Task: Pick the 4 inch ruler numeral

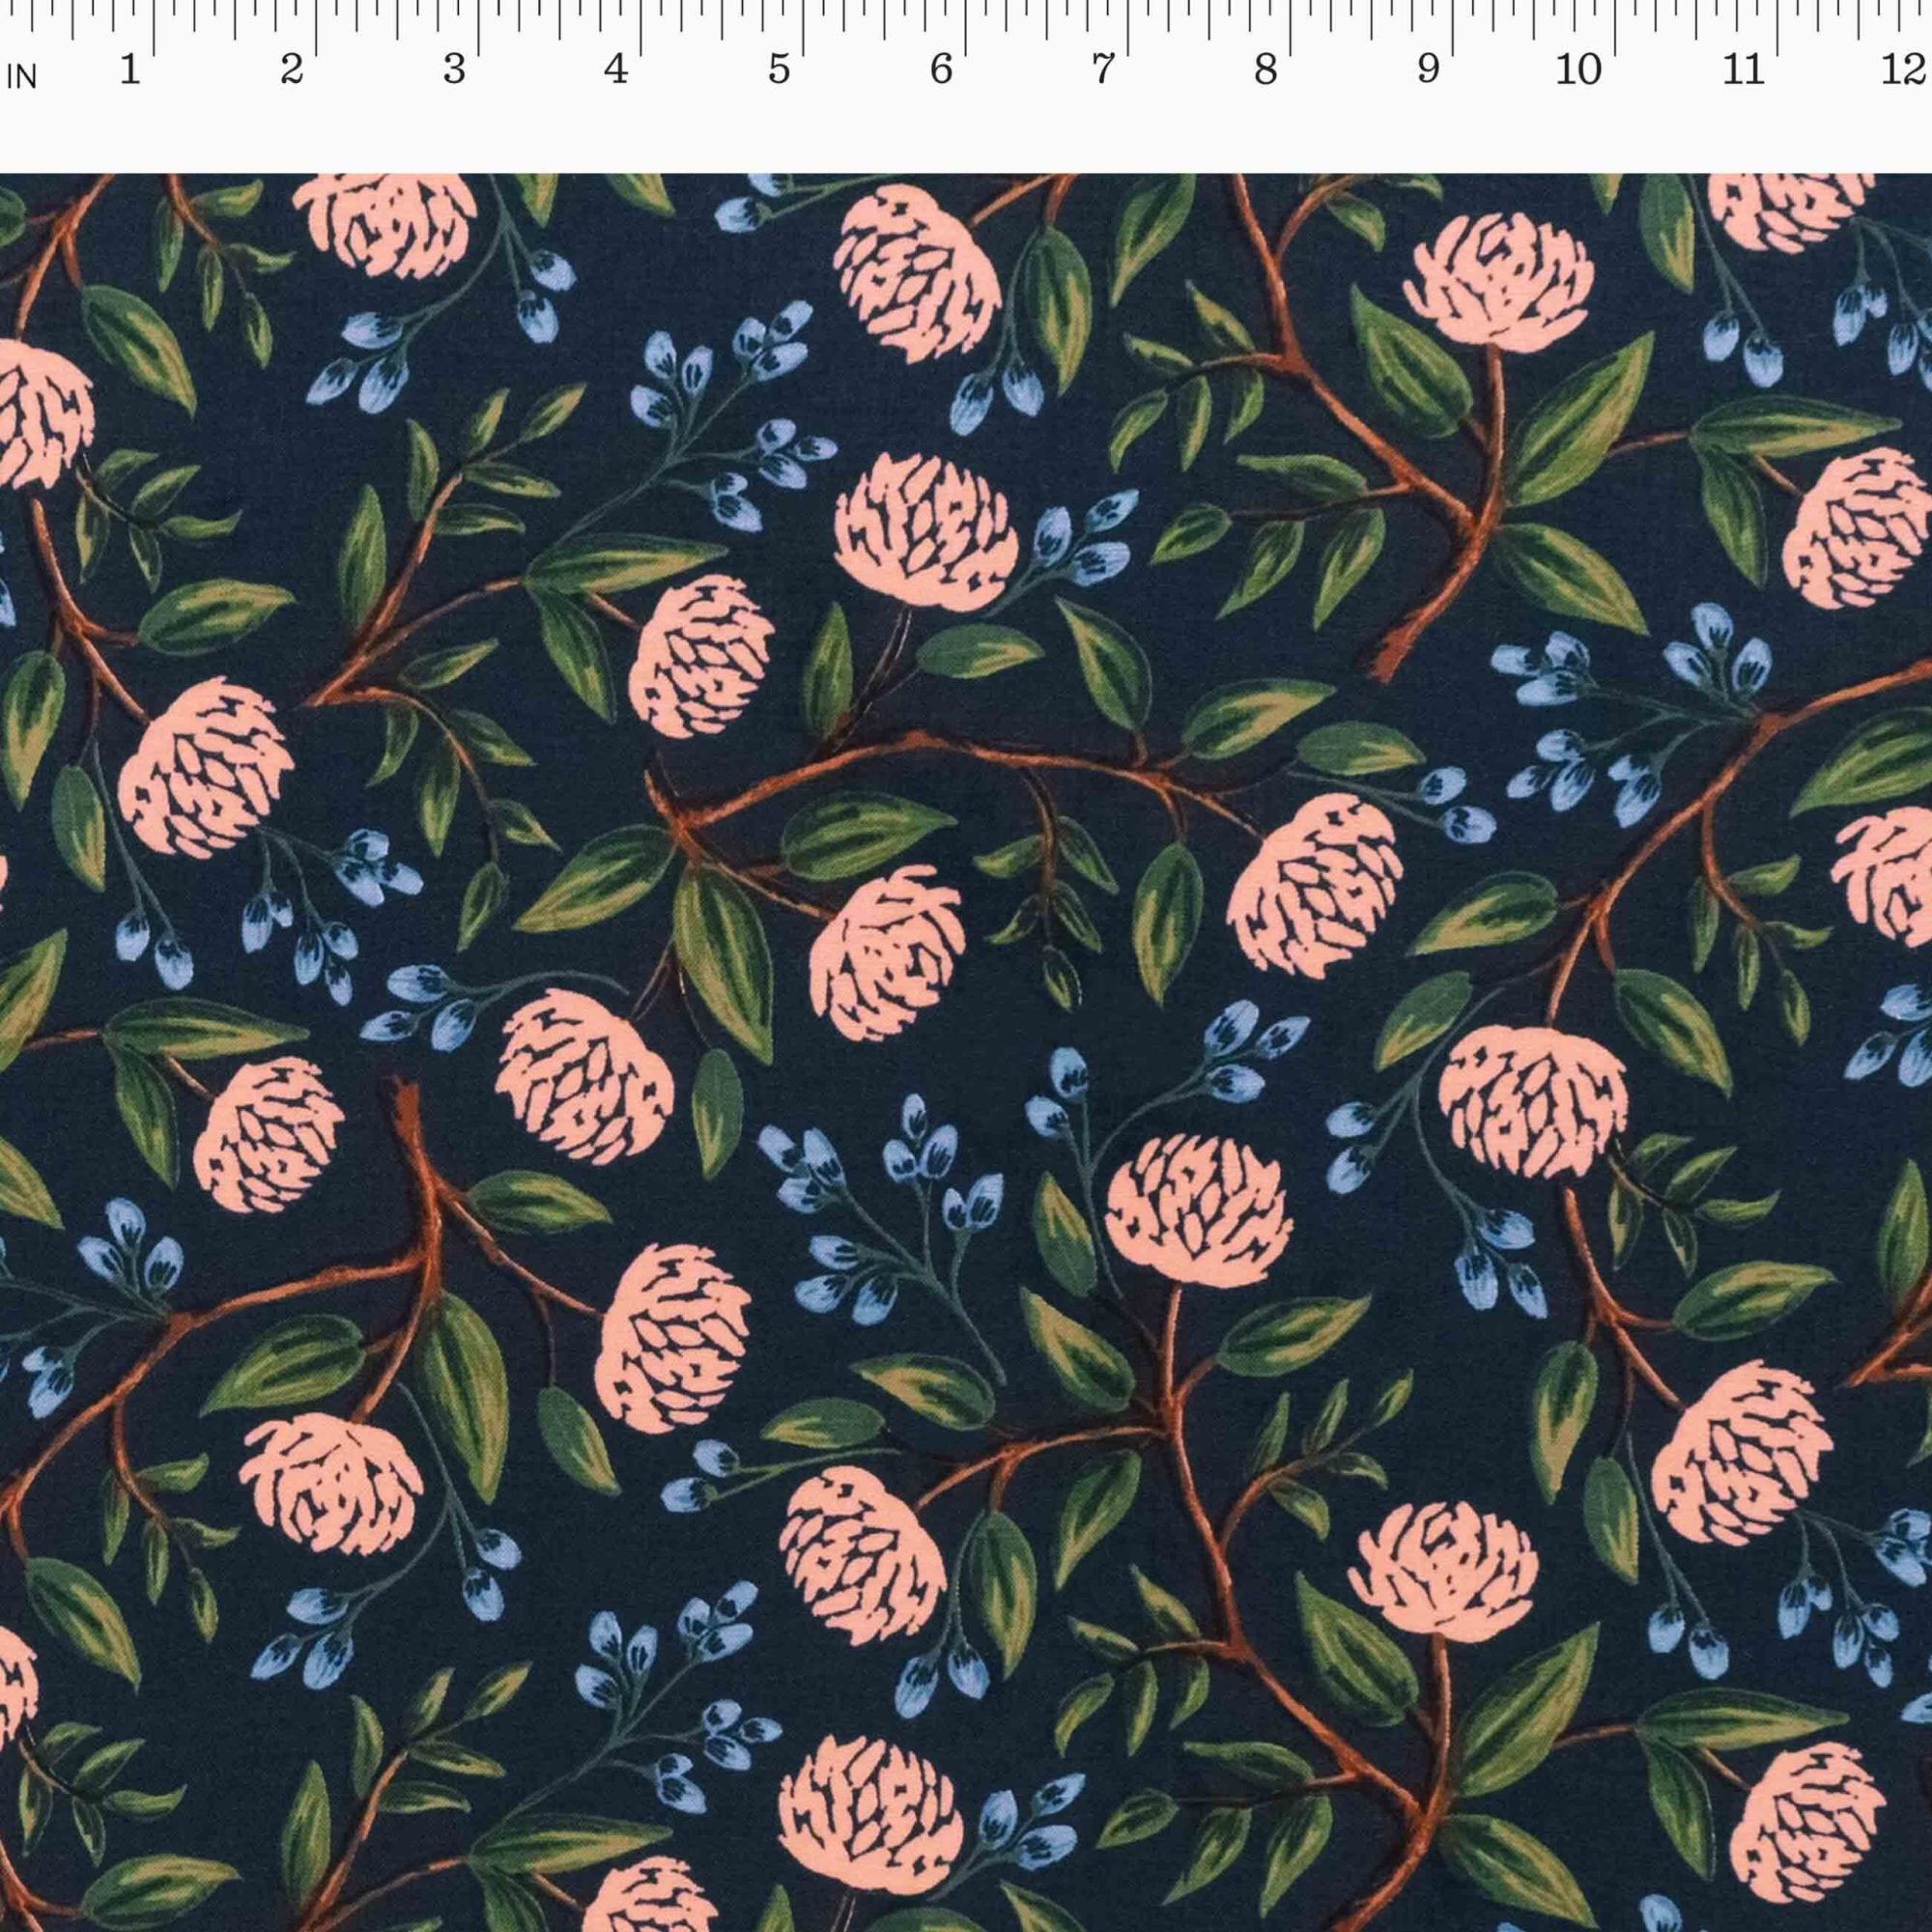Action: (616, 70)
